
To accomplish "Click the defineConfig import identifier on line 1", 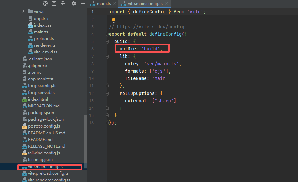I will click(149, 12).
